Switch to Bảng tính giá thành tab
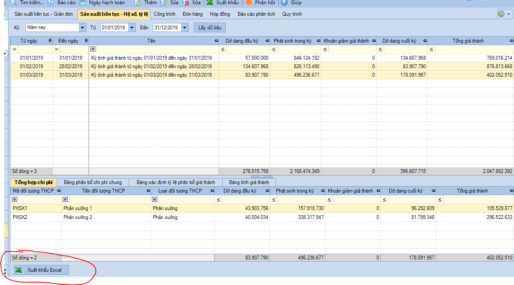The image size is (514, 285). pos(249,182)
